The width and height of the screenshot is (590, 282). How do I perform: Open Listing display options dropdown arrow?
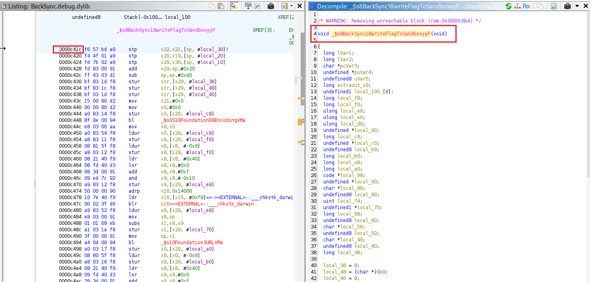(x=291, y=6)
